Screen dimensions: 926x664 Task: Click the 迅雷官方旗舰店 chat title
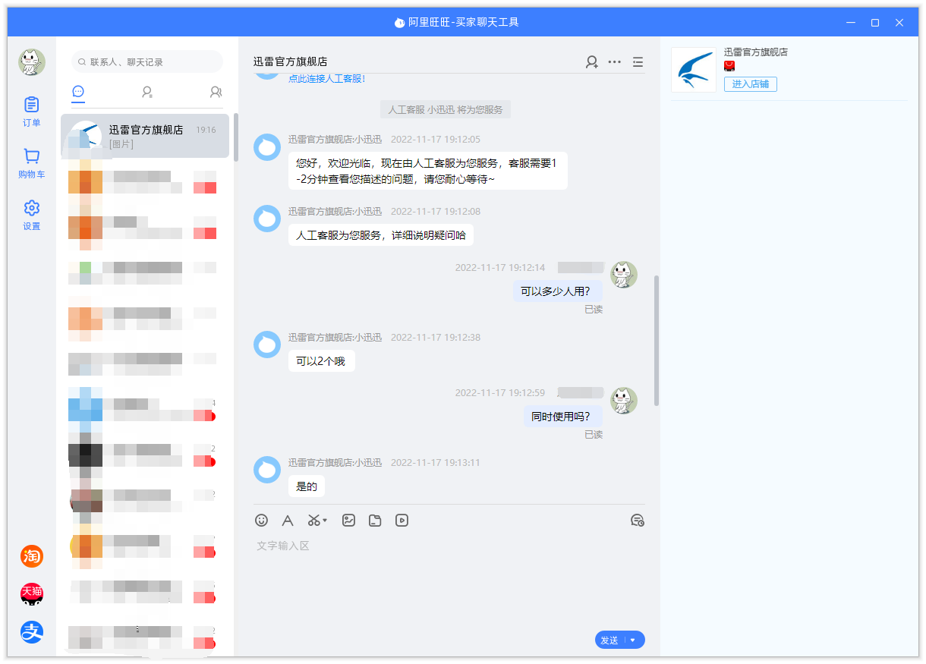point(291,61)
